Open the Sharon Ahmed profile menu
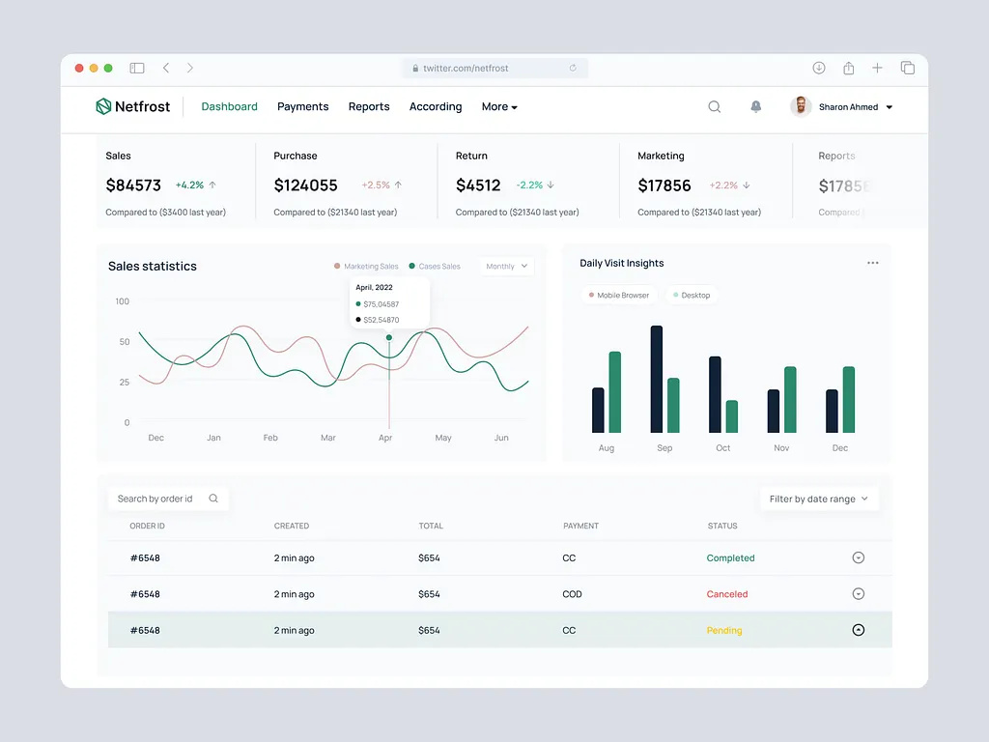This screenshot has height=742, width=989. pos(847,106)
